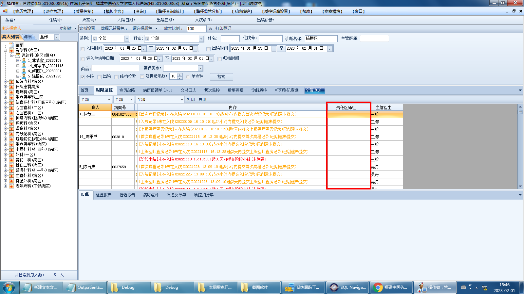This screenshot has height=294, width=524.
Task: Enable the 随机记录数 checkbox
Action: (x=142, y=77)
